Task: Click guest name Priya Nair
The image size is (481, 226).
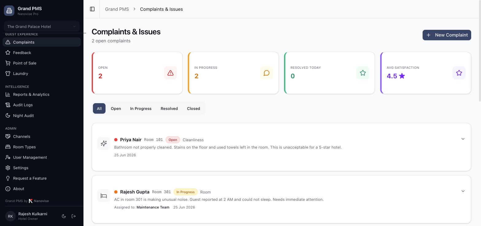Action: point(131,140)
